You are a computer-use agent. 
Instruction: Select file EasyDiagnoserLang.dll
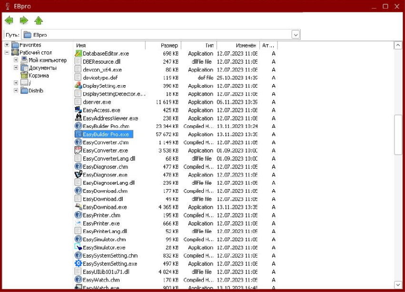(109, 183)
